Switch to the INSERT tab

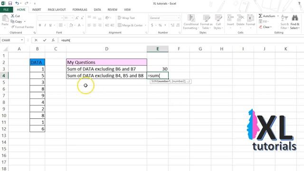[37, 9]
